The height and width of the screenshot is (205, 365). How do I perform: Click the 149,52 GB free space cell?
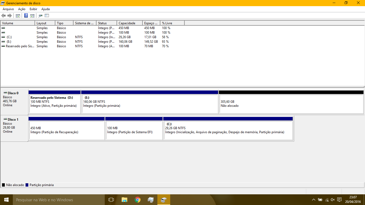pos(151,42)
